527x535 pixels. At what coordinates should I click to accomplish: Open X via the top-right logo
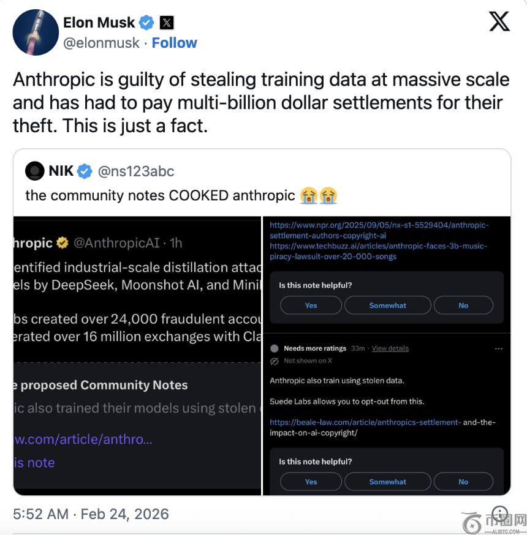[x=499, y=22]
